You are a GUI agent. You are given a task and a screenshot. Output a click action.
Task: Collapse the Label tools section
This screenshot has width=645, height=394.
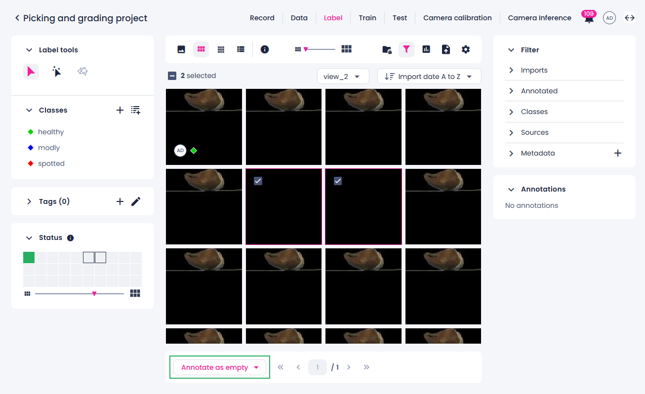(x=29, y=50)
